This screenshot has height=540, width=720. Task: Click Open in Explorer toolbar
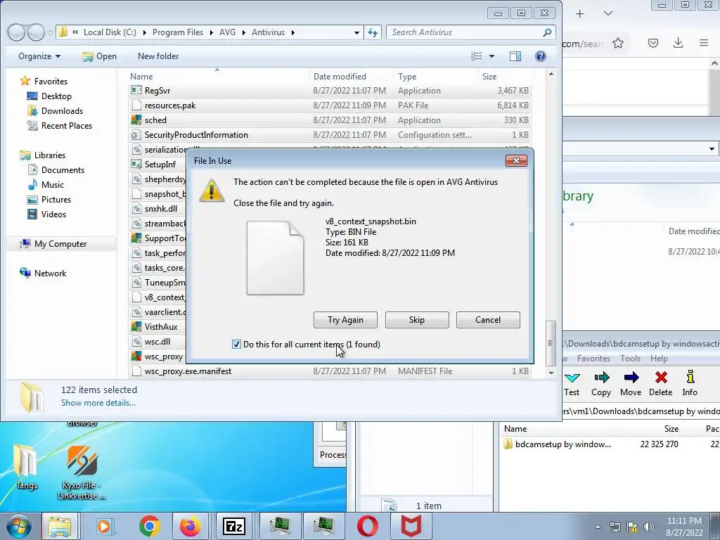[x=100, y=56]
